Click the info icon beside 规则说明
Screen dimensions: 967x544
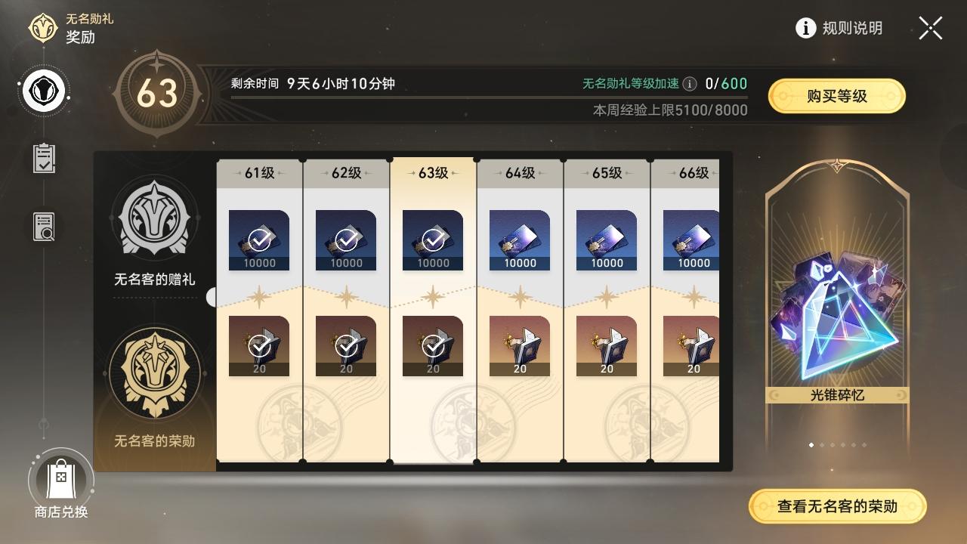tap(806, 28)
